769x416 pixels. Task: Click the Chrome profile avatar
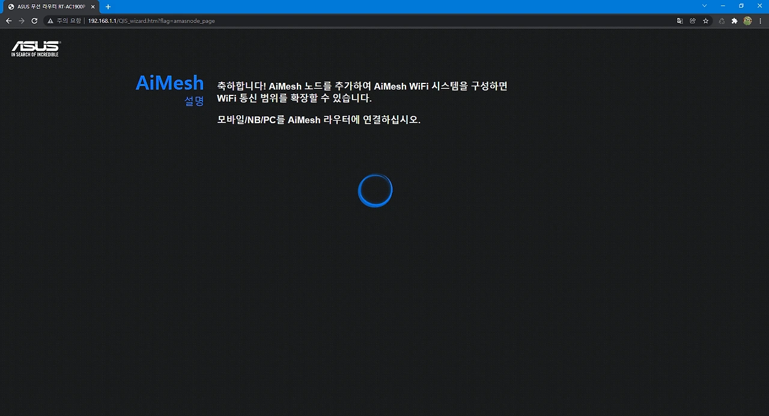(747, 20)
